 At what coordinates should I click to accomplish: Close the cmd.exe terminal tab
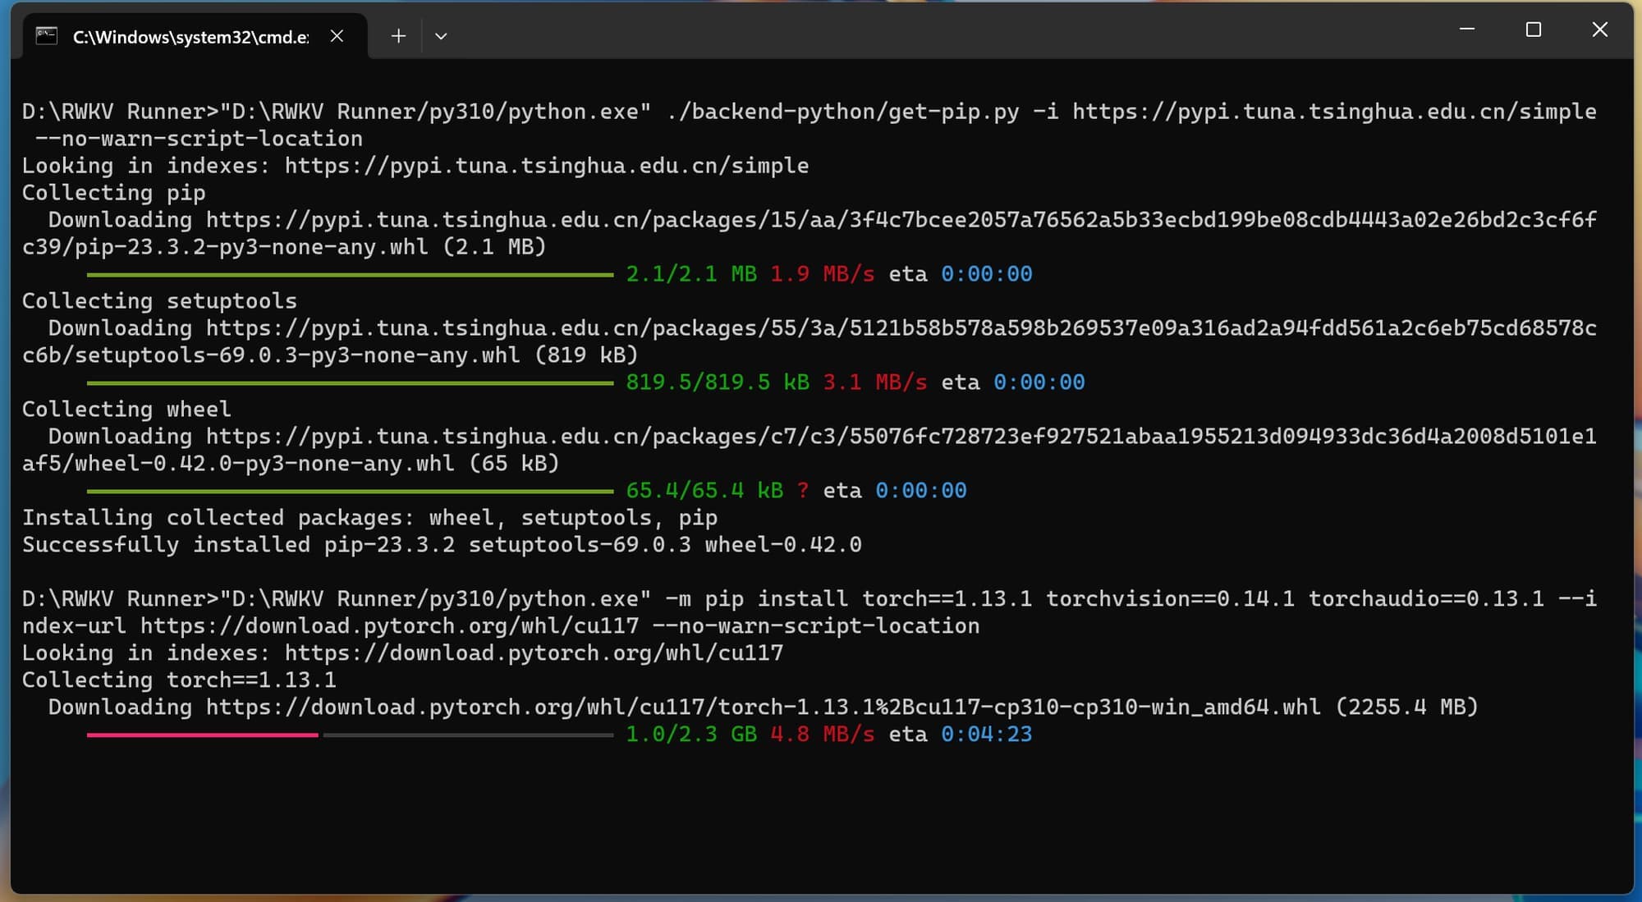(x=337, y=36)
